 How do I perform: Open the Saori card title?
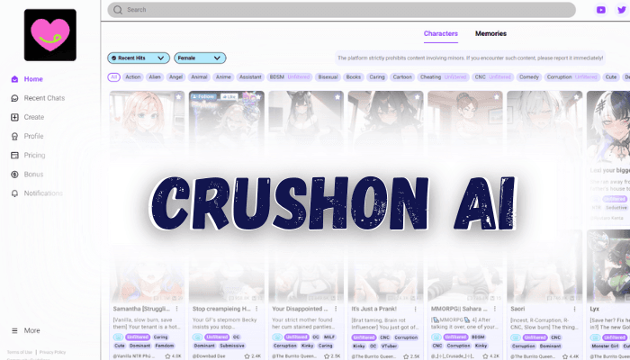[517, 309]
